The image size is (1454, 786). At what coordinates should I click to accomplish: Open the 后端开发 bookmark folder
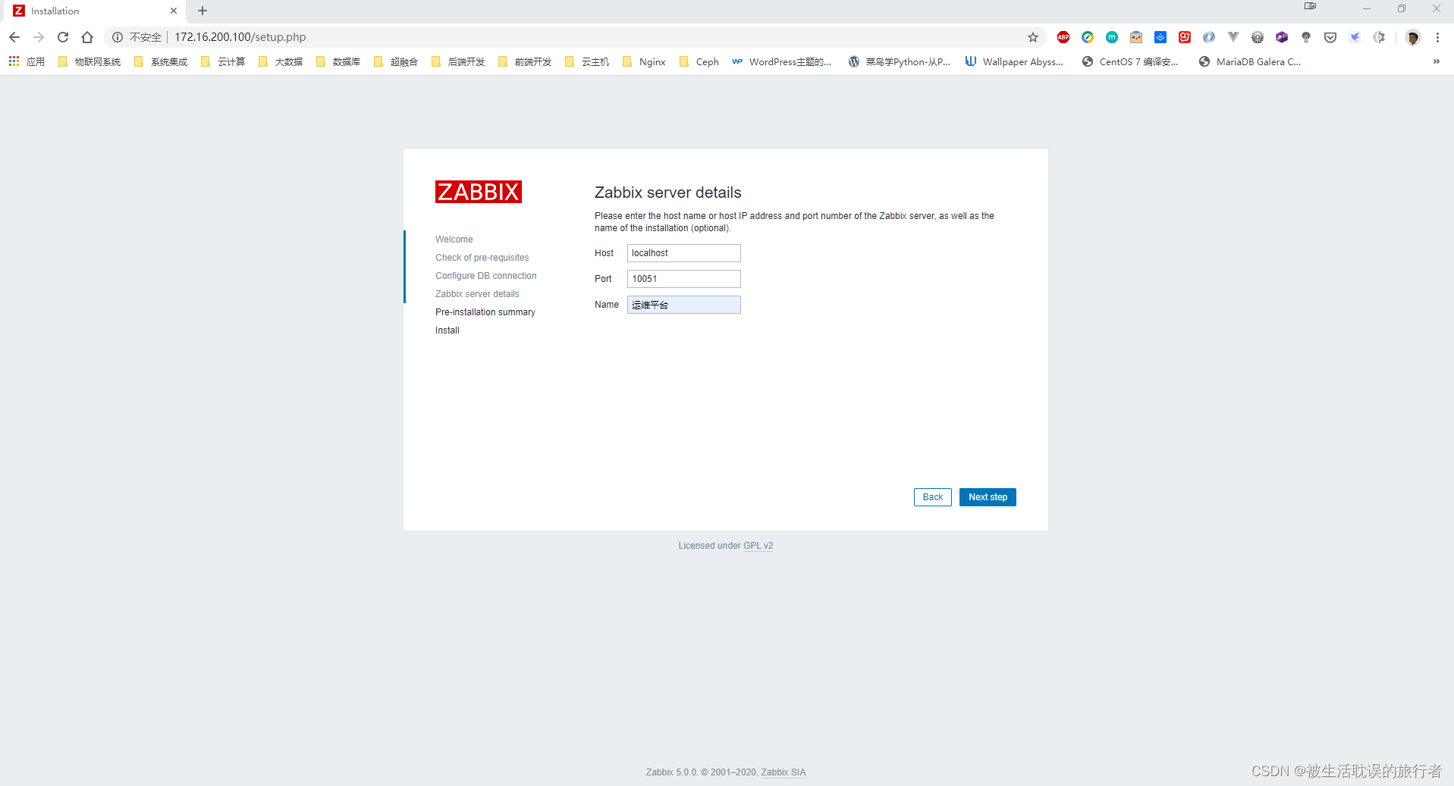458,61
